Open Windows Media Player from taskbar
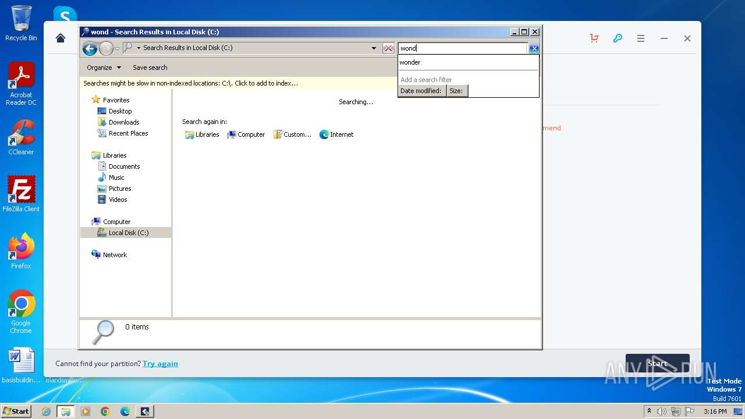This screenshot has height=419, width=745. tap(86, 411)
